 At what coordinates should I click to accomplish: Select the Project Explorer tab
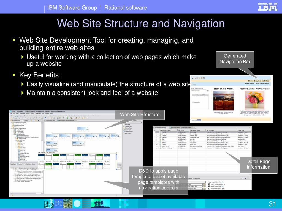[16, 121]
